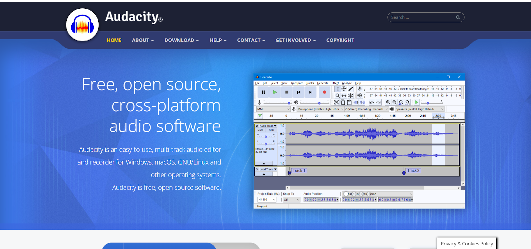Click Skip to End button
531x249 pixels.
(311, 92)
